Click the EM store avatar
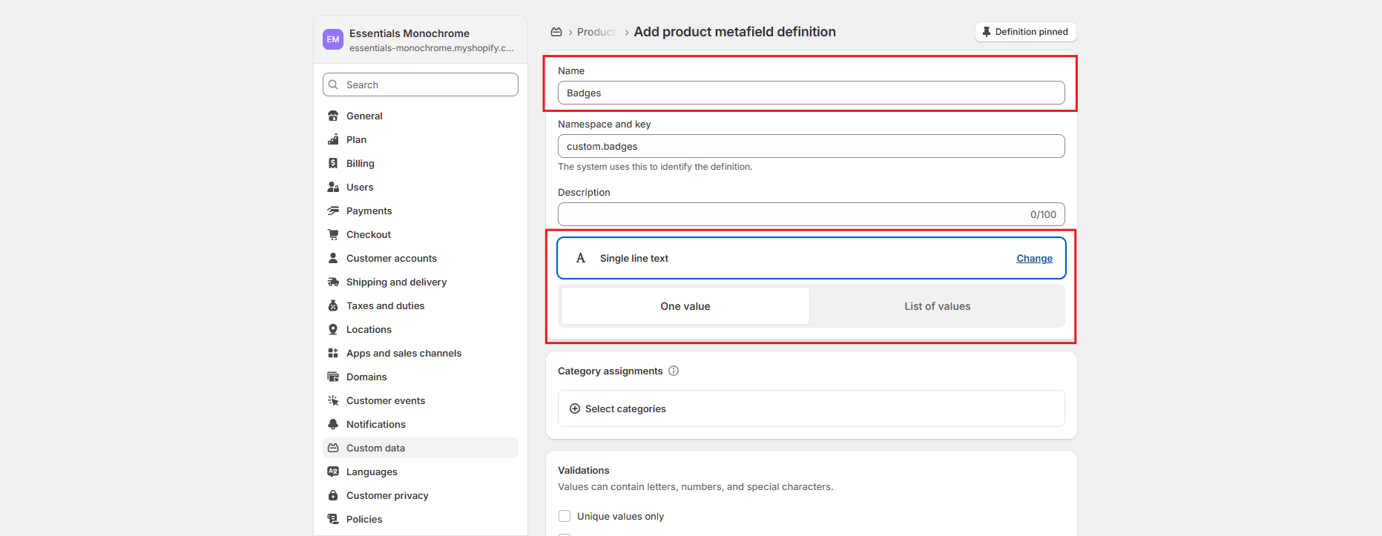The image size is (1382, 536). [333, 39]
